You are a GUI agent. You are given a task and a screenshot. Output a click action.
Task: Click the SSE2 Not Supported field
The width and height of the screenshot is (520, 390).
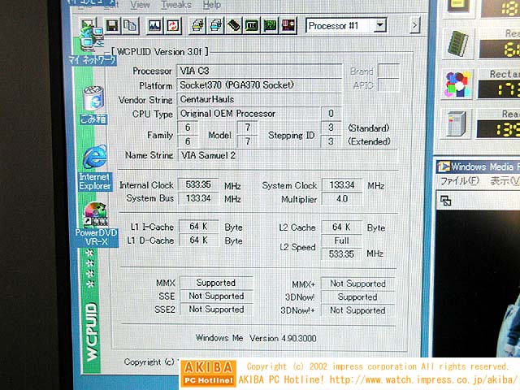click(216, 309)
